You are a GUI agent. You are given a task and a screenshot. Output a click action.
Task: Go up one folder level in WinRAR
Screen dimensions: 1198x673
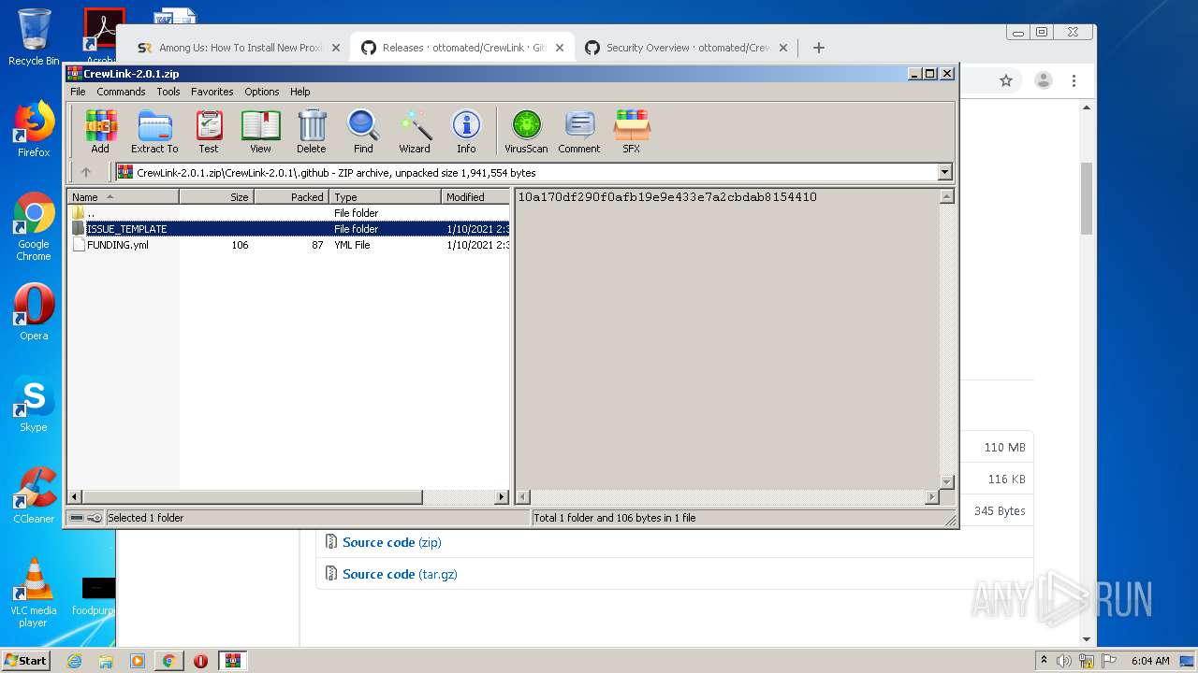[86, 172]
